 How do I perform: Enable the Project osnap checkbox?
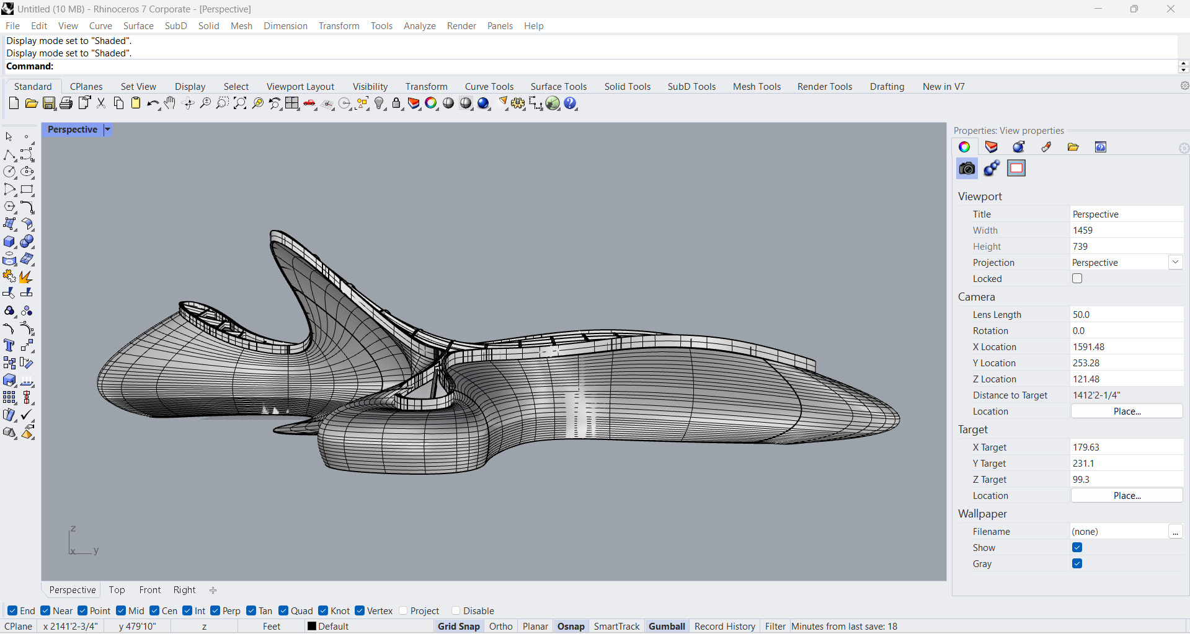(x=403, y=610)
